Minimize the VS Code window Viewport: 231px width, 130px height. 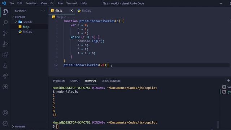(x=221, y=3)
